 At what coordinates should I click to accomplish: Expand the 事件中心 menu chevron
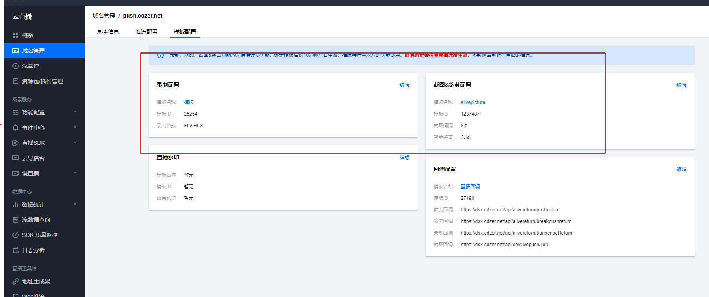click(75, 128)
